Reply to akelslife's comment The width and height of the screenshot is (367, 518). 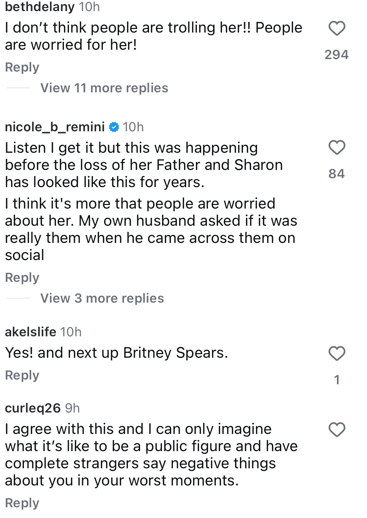22,375
